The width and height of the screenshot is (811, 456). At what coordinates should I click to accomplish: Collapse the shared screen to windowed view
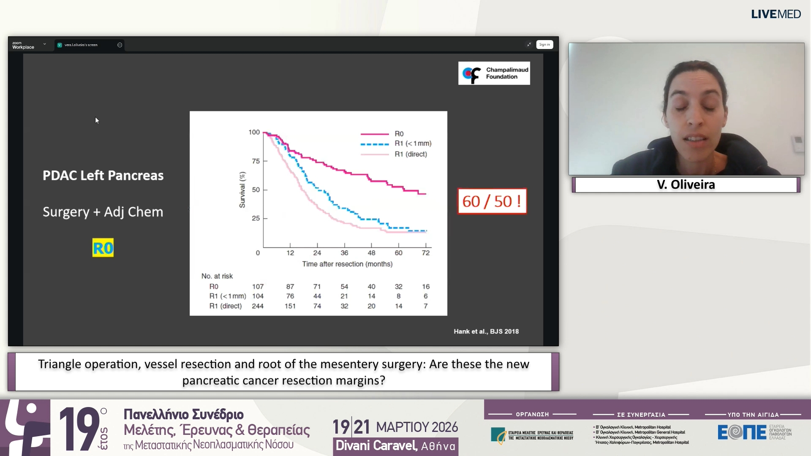click(x=529, y=44)
